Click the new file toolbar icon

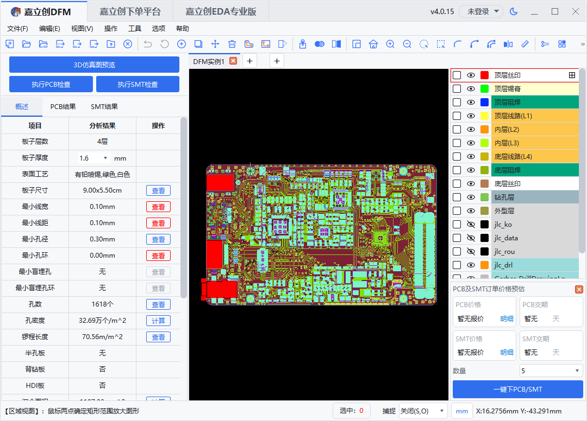[10, 44]
